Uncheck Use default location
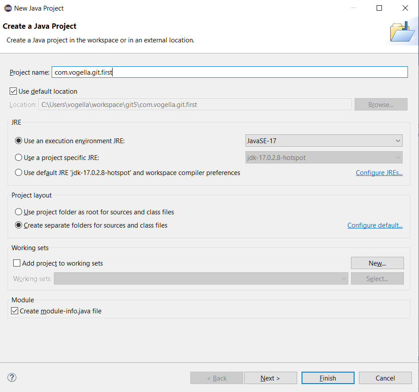 14,91
